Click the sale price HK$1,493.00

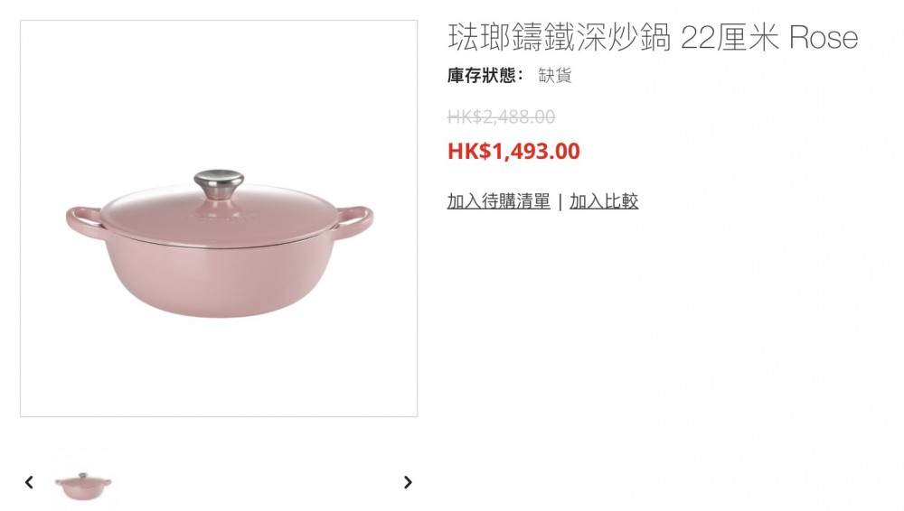513,151
